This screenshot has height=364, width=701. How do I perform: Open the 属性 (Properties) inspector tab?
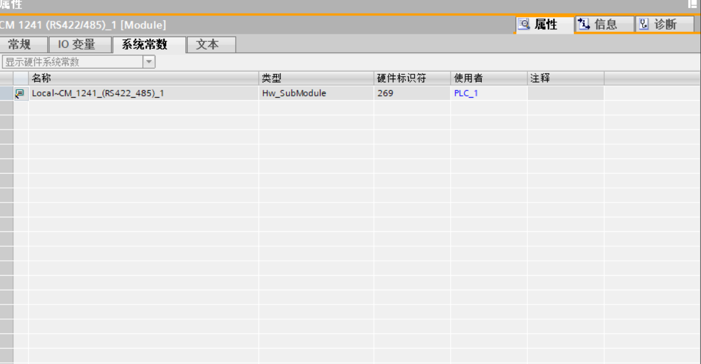click(538, 25)
